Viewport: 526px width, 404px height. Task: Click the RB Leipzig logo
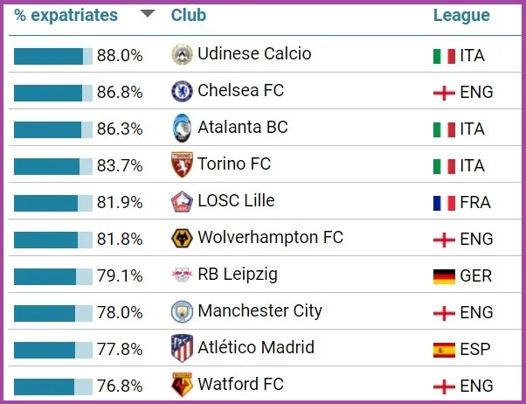coord(181,275)
